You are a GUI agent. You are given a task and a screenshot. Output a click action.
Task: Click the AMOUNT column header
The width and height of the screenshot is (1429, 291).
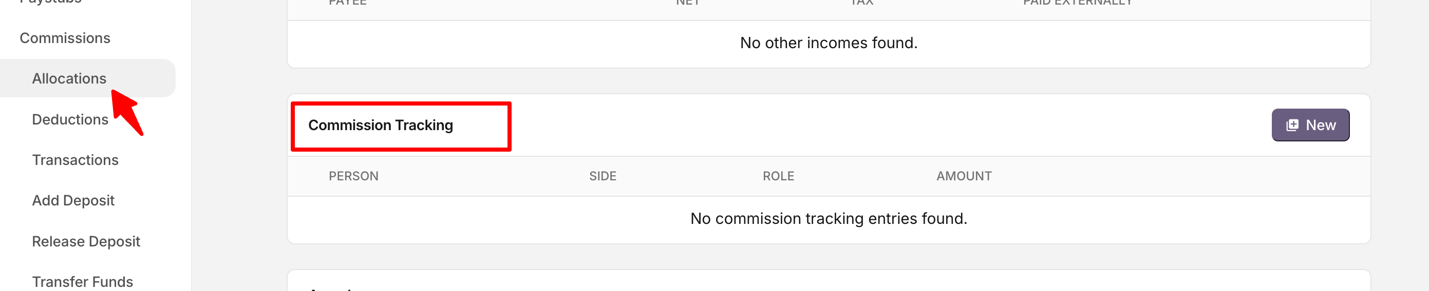(x=964, y=176)
